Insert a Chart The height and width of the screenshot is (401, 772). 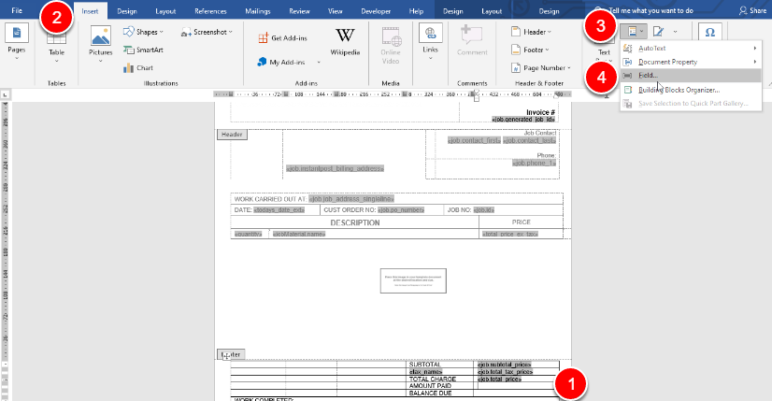click(x=138, y=68)
